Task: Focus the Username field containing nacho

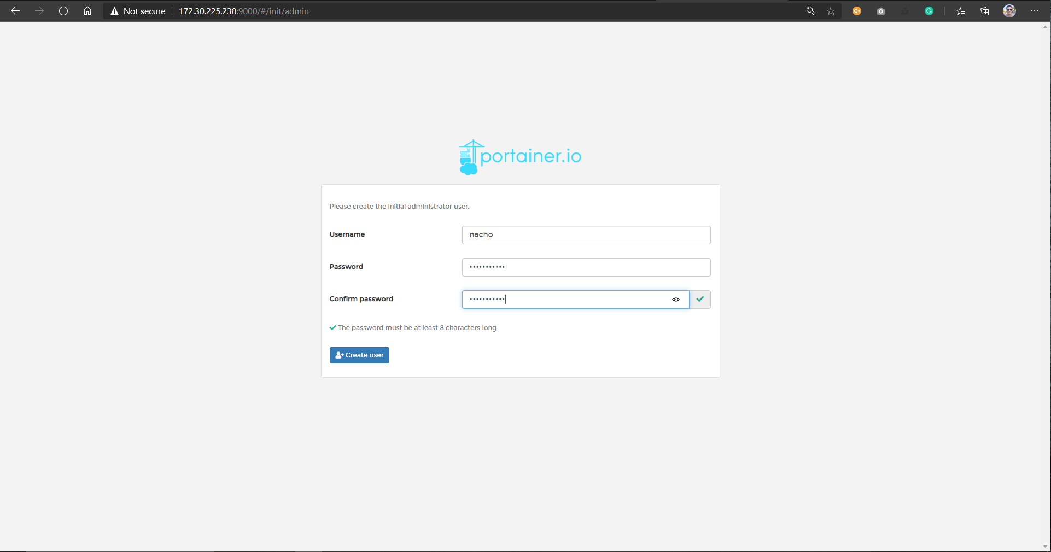Action: pyautogui.click(x=586, y=235)
